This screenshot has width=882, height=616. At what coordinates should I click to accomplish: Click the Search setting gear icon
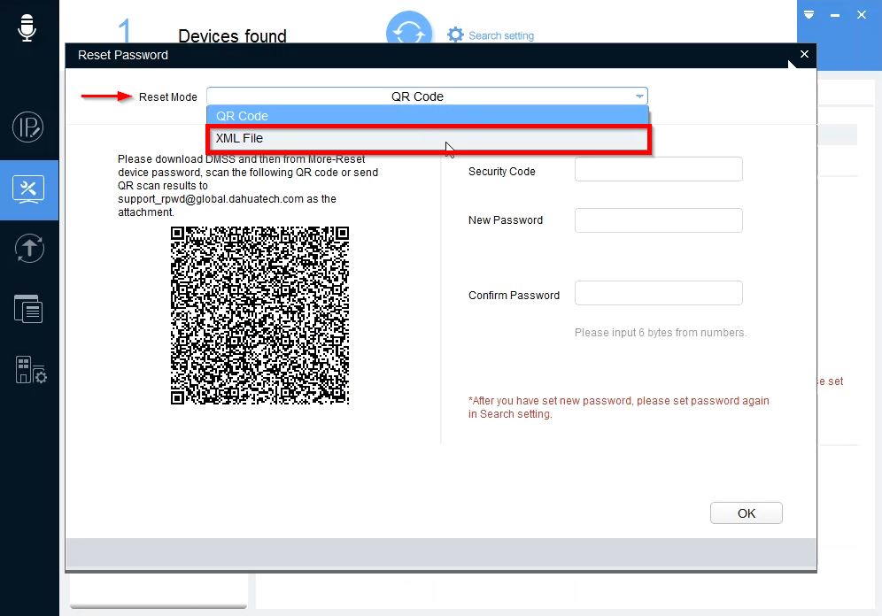(x=455, y=35)
